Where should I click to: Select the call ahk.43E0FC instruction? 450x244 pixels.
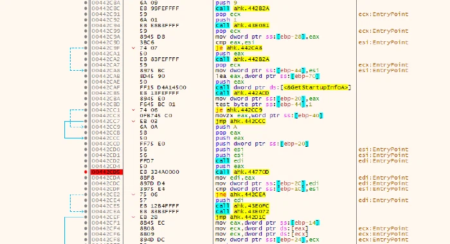click(242, 206)
